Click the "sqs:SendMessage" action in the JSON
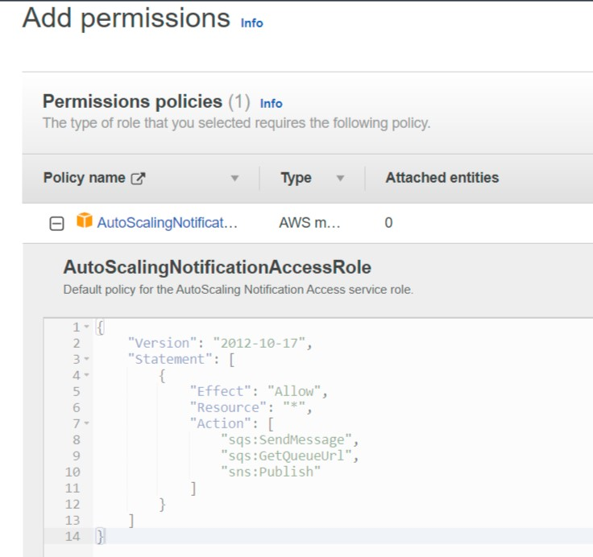The image size is (593, 557). tap(286, 439)
